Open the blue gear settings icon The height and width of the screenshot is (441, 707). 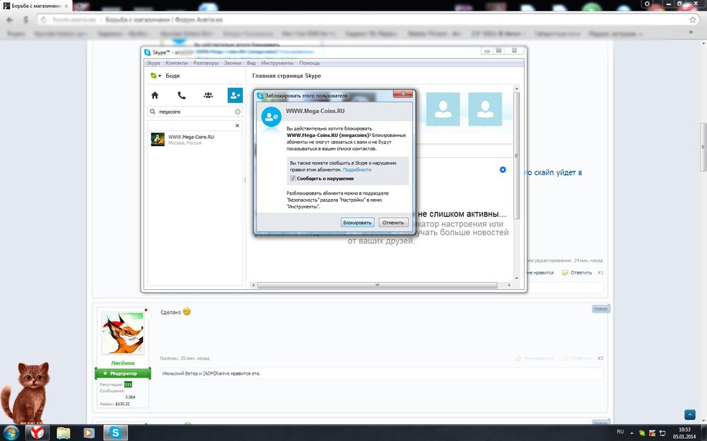[x=503, y=170]
